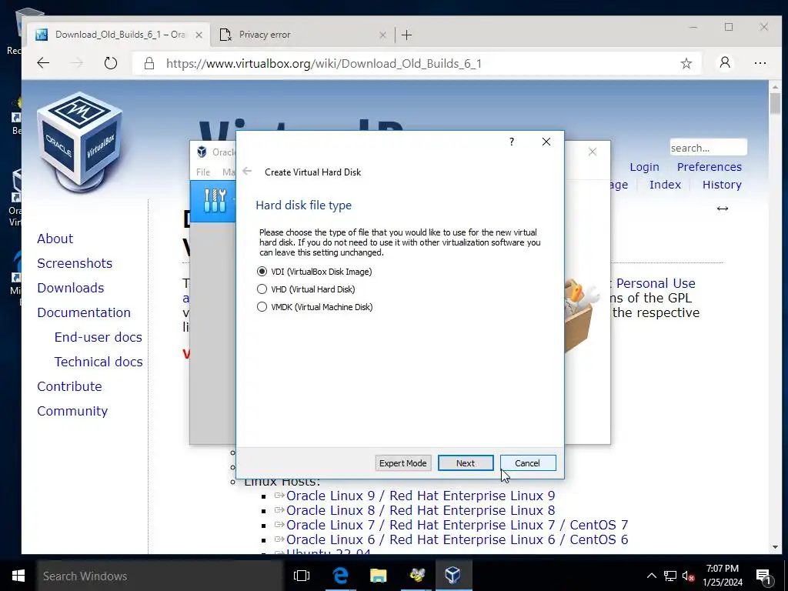
Task: Click the page scrollbar up arrow
Action: click(775, 86)
